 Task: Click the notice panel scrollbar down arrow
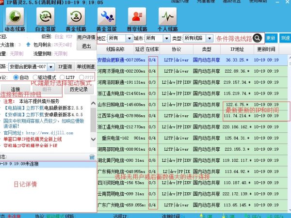click(93, 139)
